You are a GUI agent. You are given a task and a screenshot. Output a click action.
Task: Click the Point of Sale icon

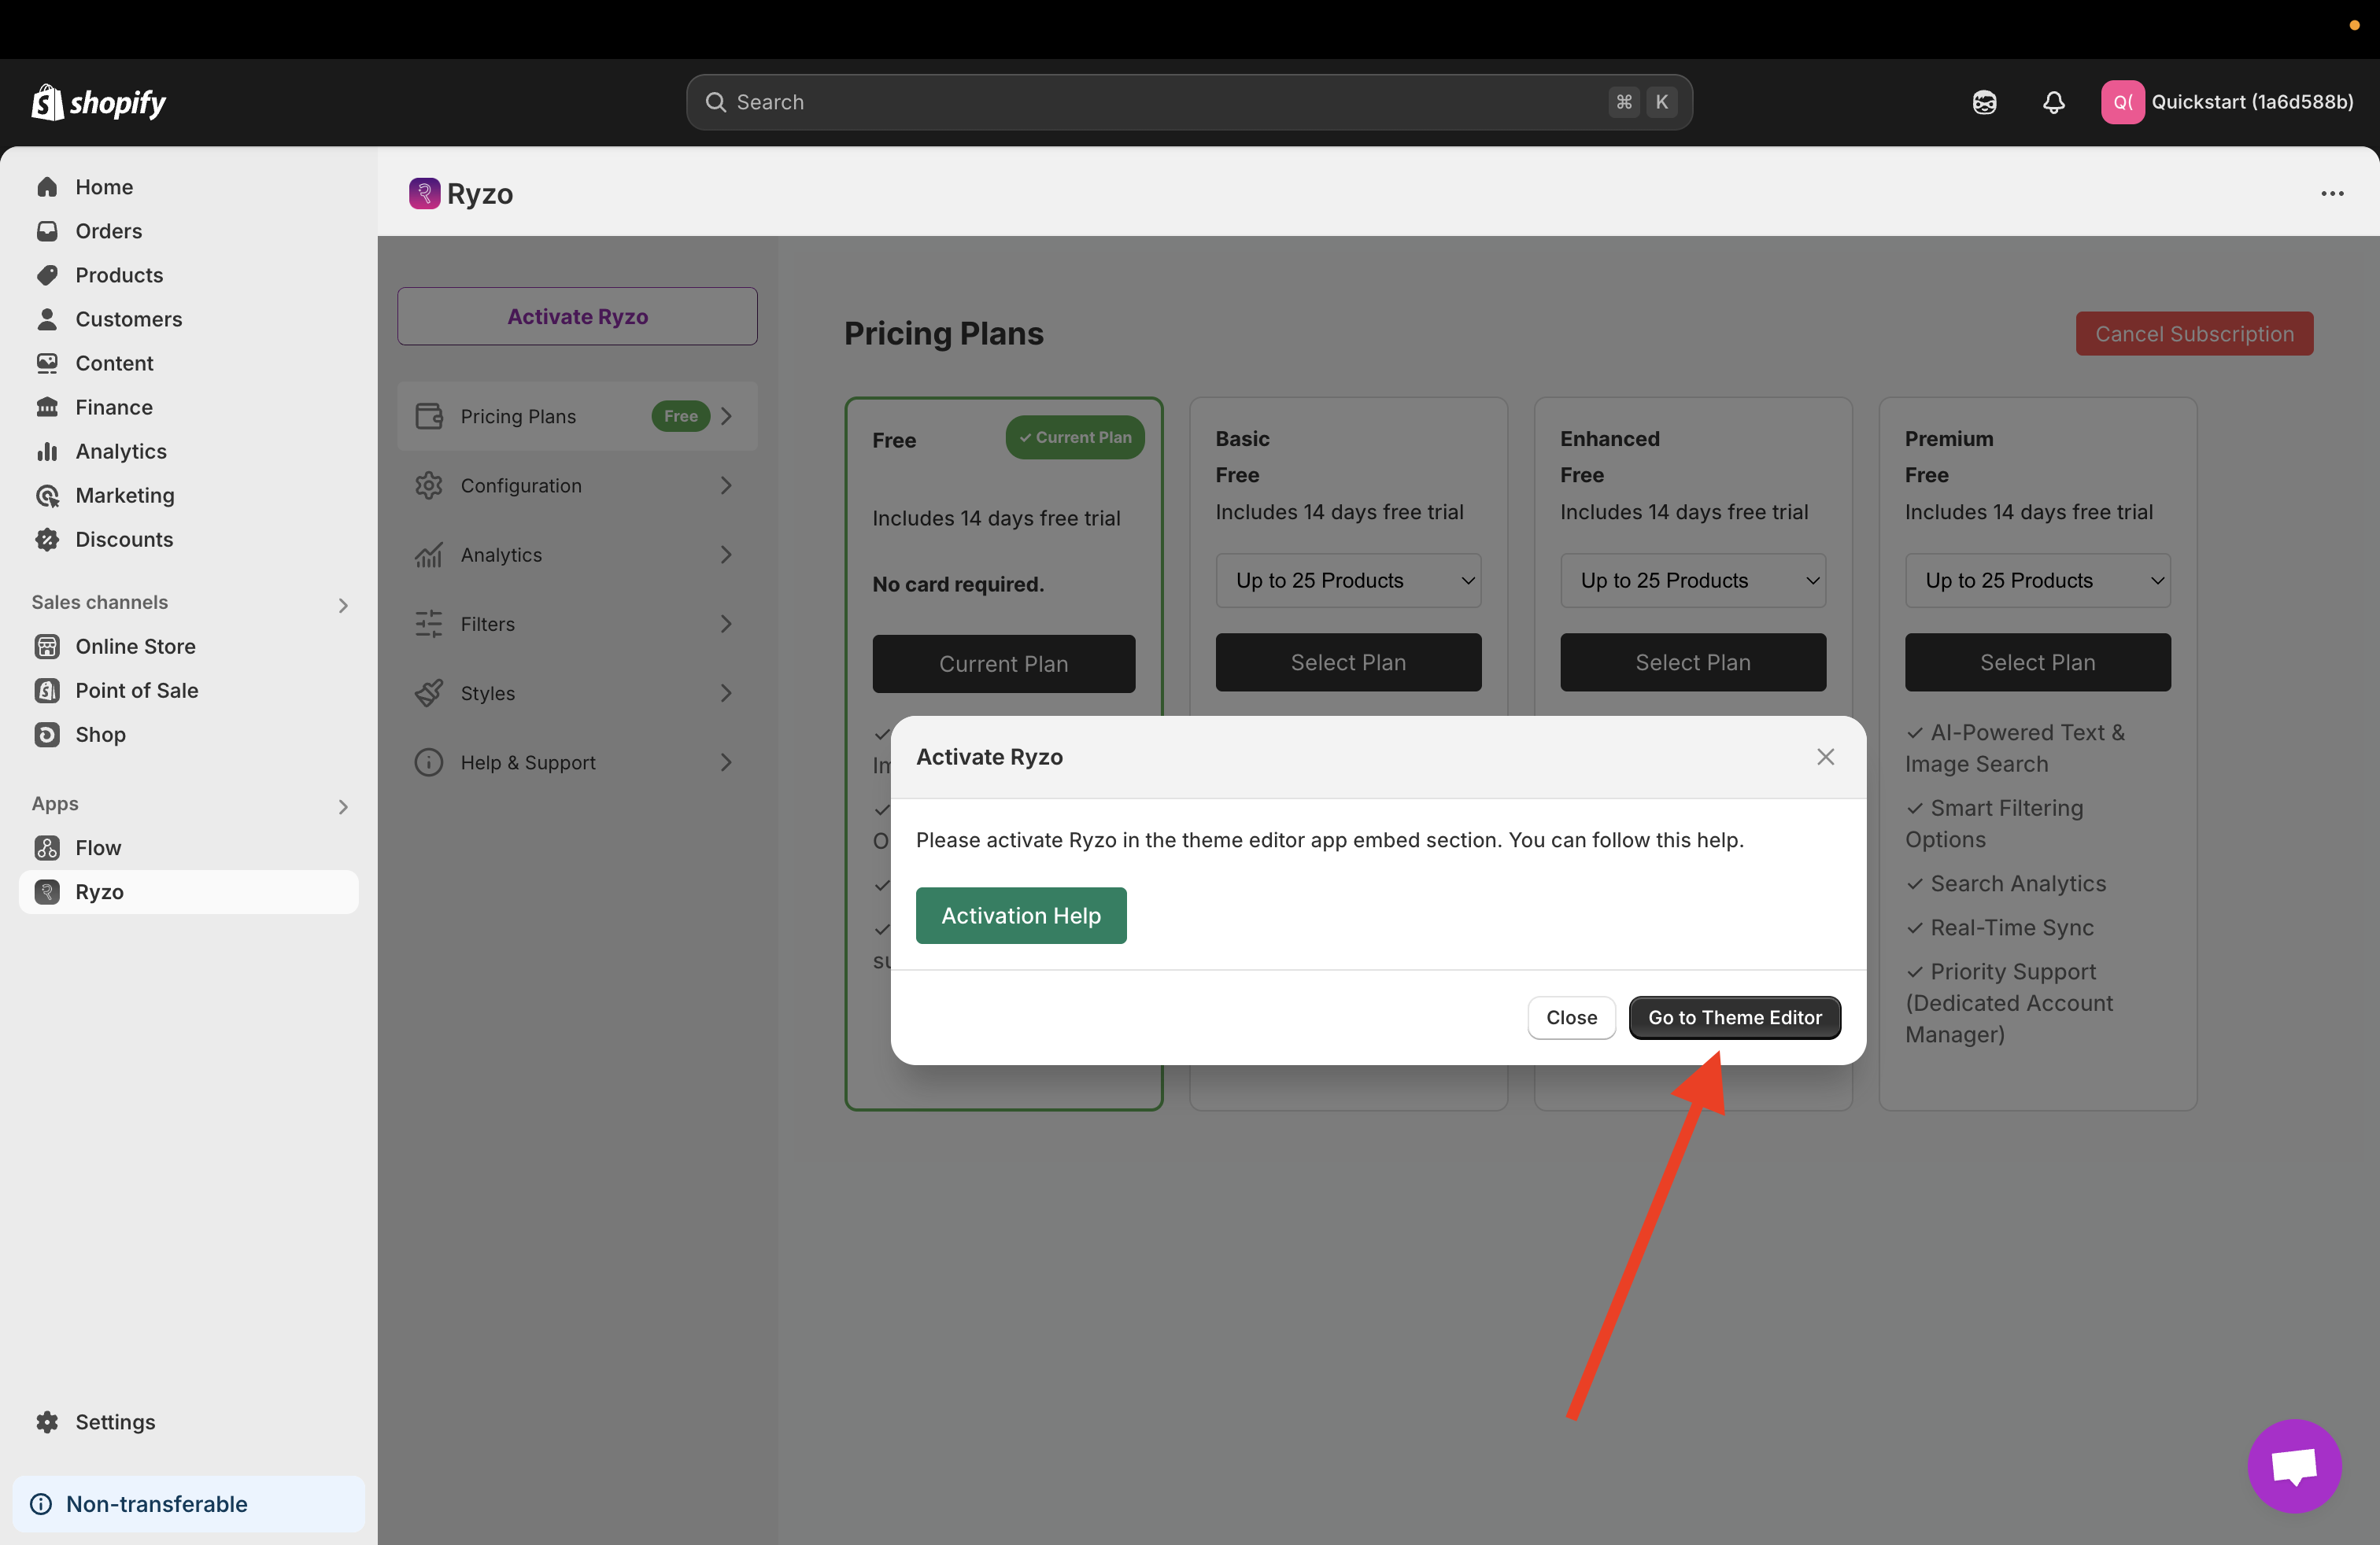[47, 691]
